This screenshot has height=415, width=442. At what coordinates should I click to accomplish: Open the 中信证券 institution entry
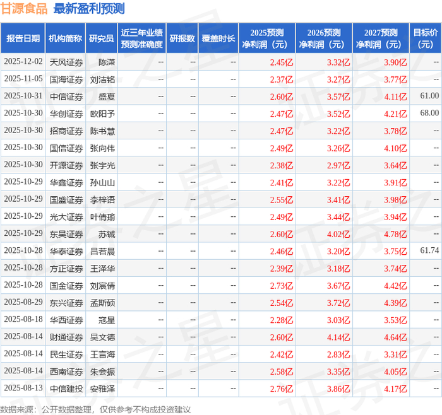[66, 96]
